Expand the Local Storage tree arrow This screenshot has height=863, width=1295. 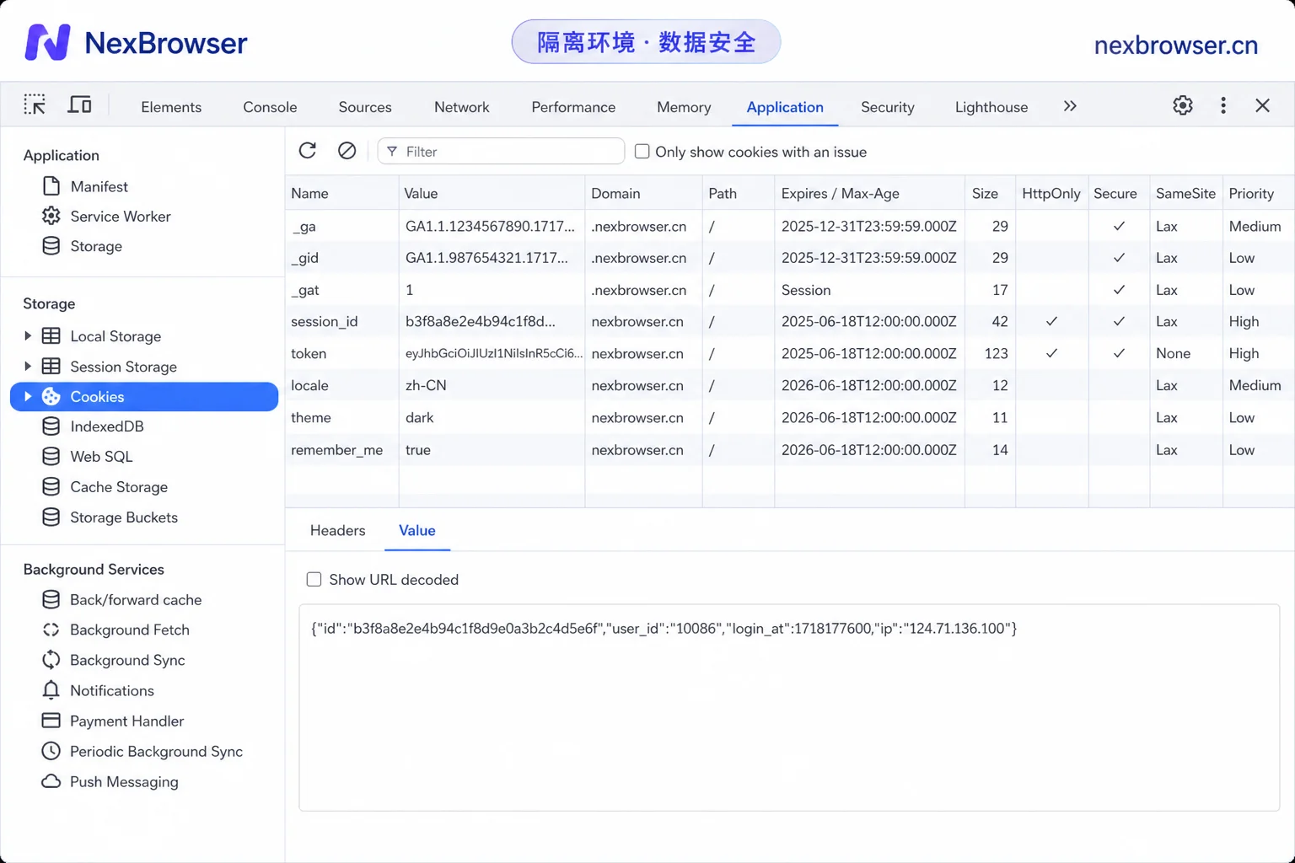(x=28, y=335)
